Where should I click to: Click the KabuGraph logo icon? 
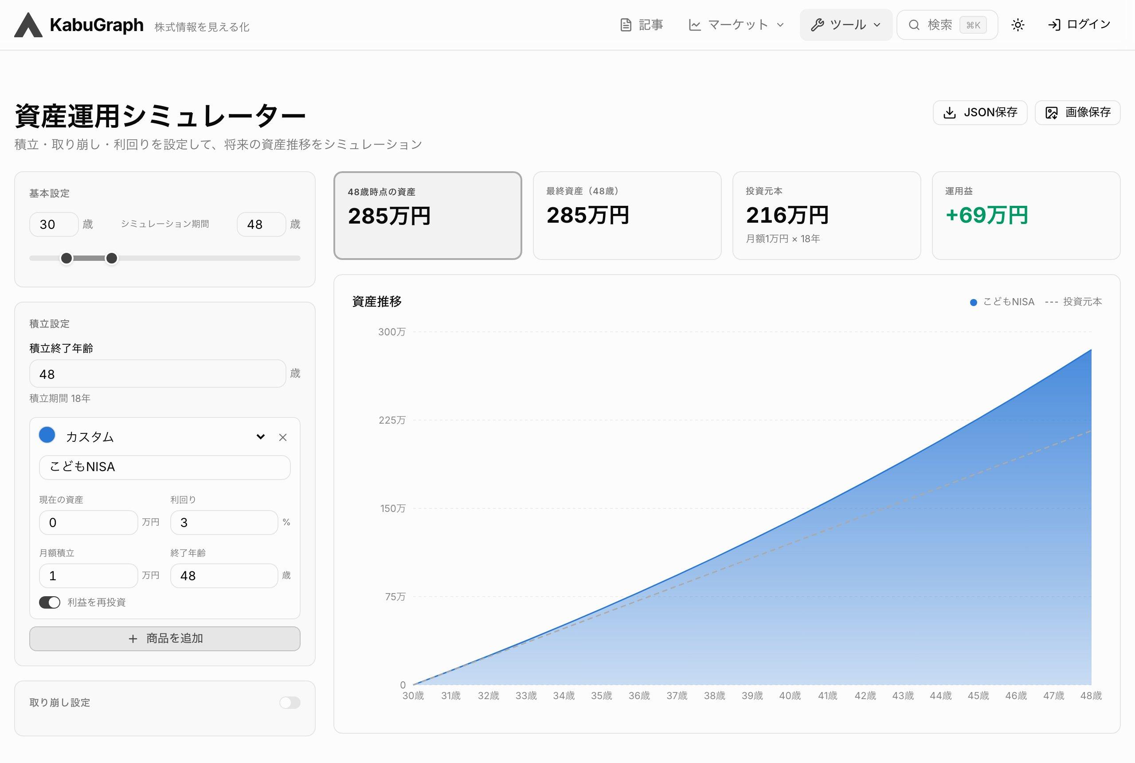pos(28,25)
